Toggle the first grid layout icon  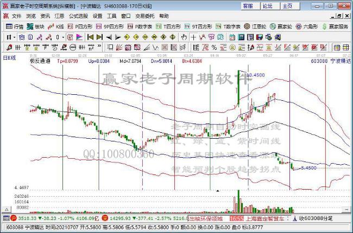click(337, 47)
